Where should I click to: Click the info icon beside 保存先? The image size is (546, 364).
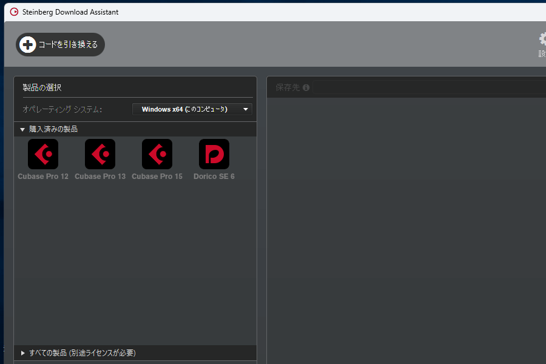tap(306, 87)
